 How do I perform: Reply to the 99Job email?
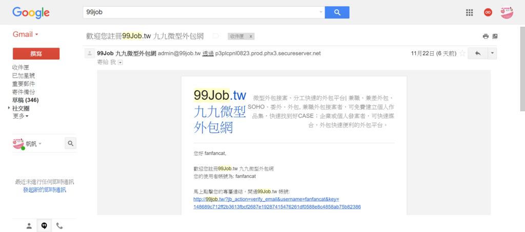tap(478, 53)
